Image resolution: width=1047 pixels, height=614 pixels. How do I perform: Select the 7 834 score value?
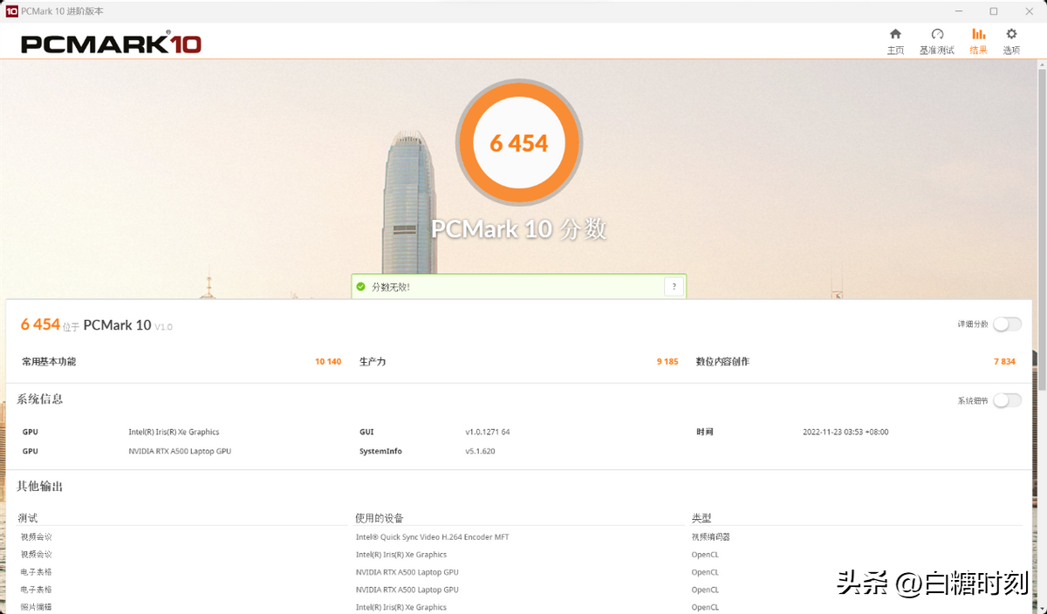pos(1004,361)
